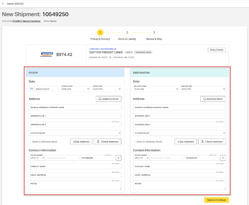Viewport: 249px width, 205px height.
Task: Open pickup phone country code selector
Action: click(x=37, y=158)
